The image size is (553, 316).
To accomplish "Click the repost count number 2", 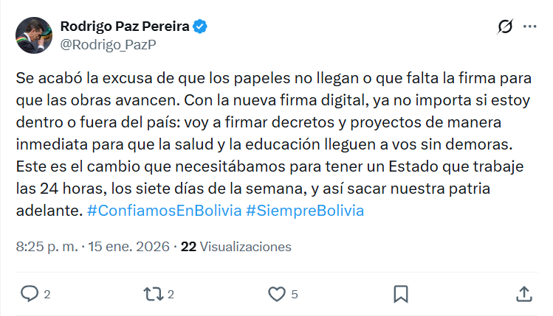I will [171, 295].
